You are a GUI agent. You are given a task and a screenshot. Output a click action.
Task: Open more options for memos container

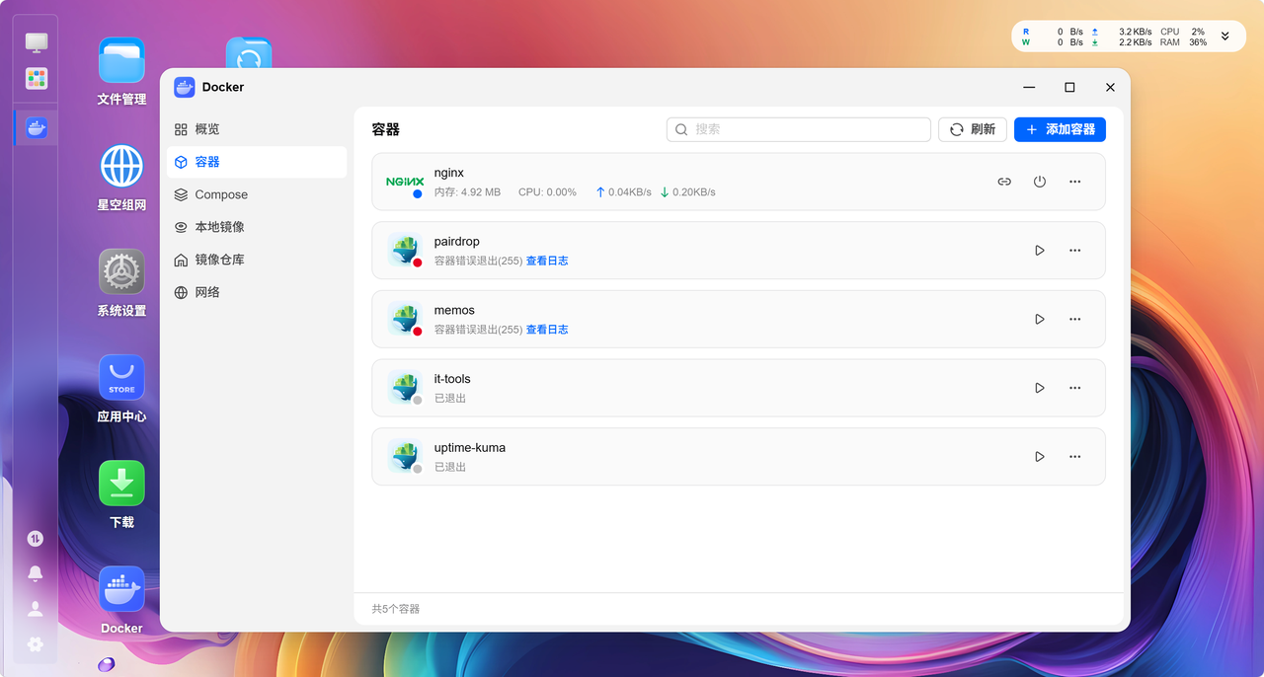coord(1075,319)
